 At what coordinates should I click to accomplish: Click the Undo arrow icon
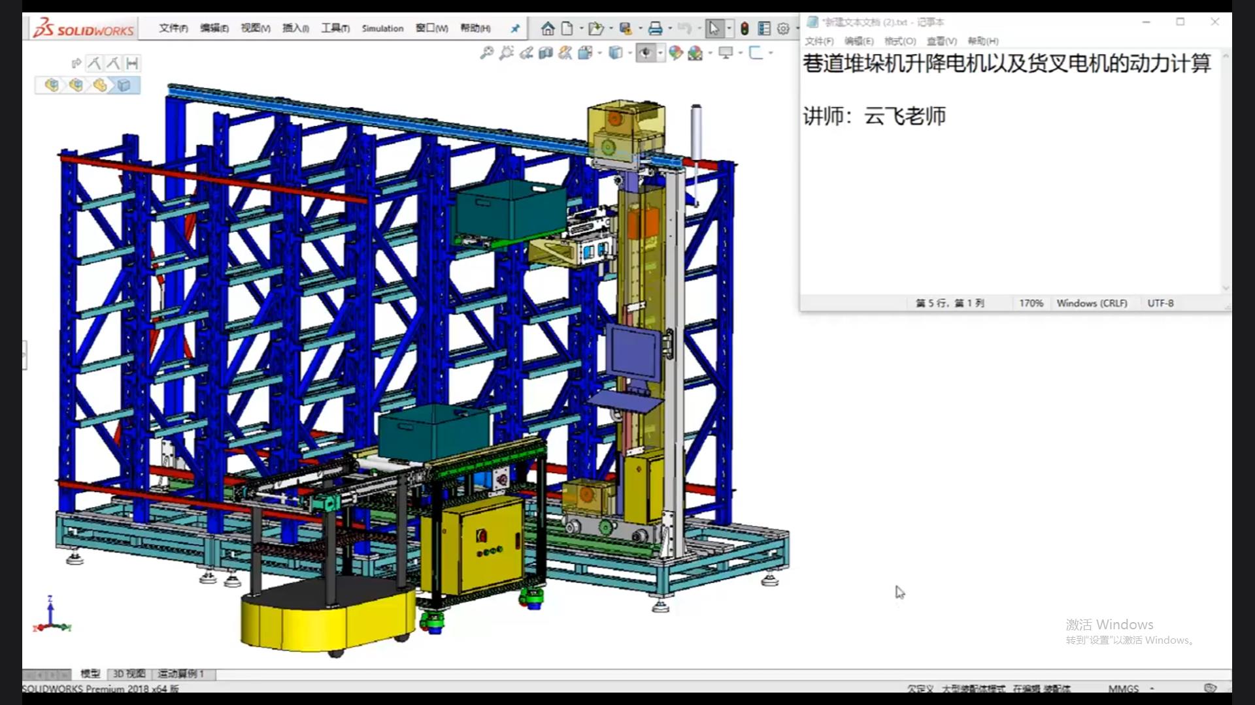pyautogui.click(x=684, y=29)
